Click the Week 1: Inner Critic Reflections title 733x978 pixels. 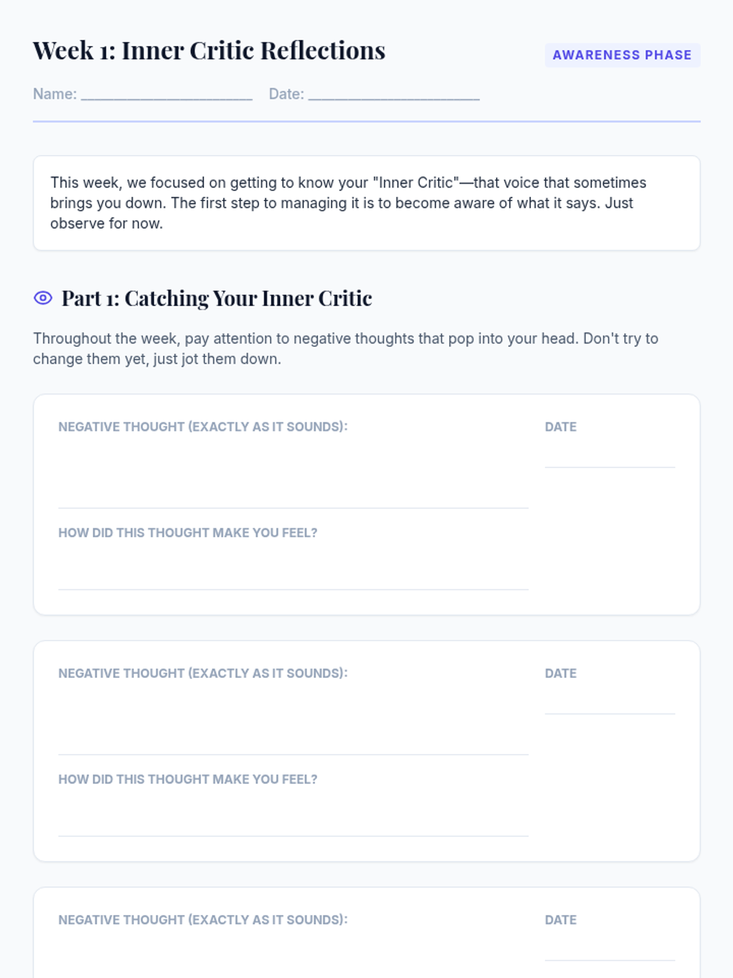pos(209,51)
